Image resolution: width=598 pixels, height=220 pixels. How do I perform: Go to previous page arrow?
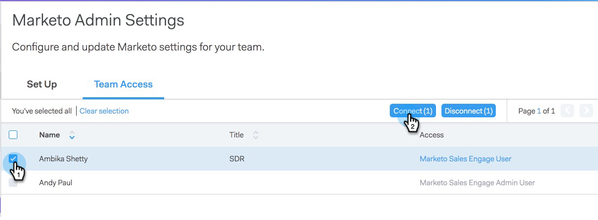coord(567,111)
